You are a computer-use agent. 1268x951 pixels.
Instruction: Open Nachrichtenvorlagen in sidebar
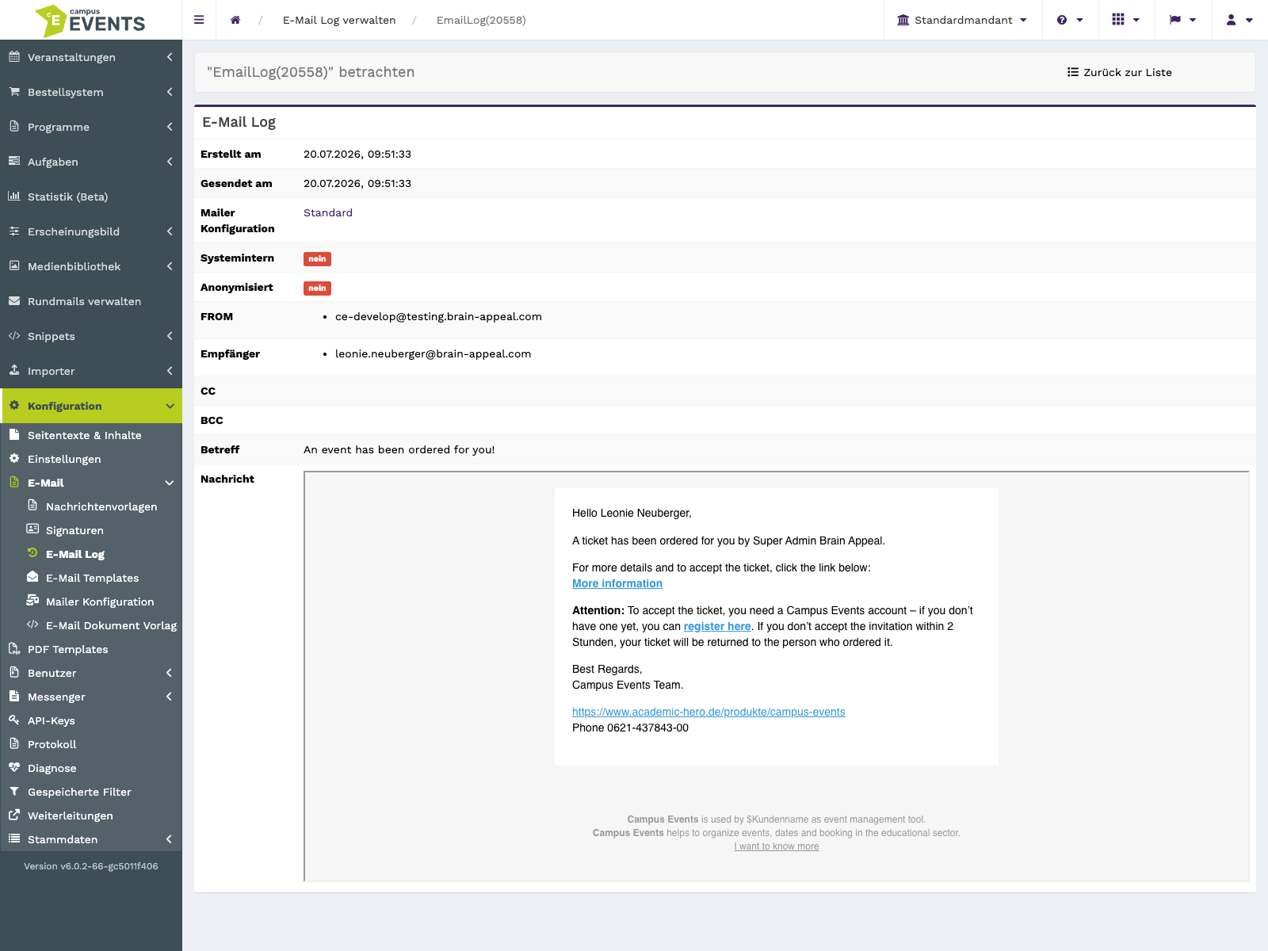[101, 506]
